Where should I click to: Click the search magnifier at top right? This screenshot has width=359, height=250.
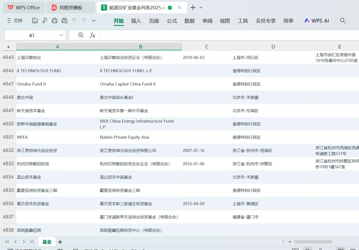click(x=343, y=21)
